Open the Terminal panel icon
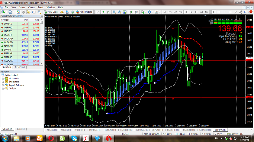The height and width of the screenshot is (142, 254). [x=34, y=12]
